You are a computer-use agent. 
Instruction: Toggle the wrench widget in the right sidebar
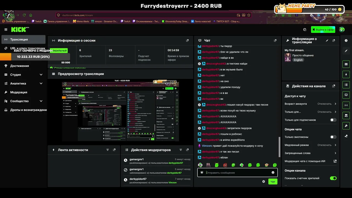[x=346, y=126]
